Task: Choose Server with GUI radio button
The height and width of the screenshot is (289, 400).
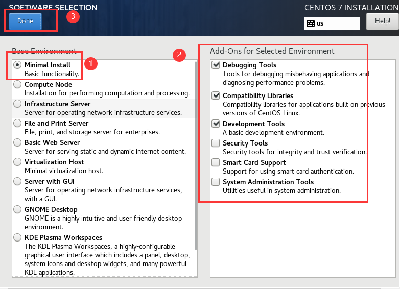Action: 17,181
